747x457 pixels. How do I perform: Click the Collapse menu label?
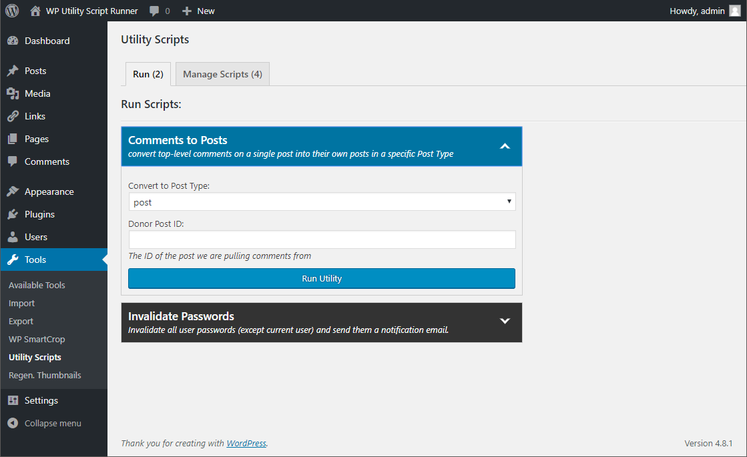(53, 423)
